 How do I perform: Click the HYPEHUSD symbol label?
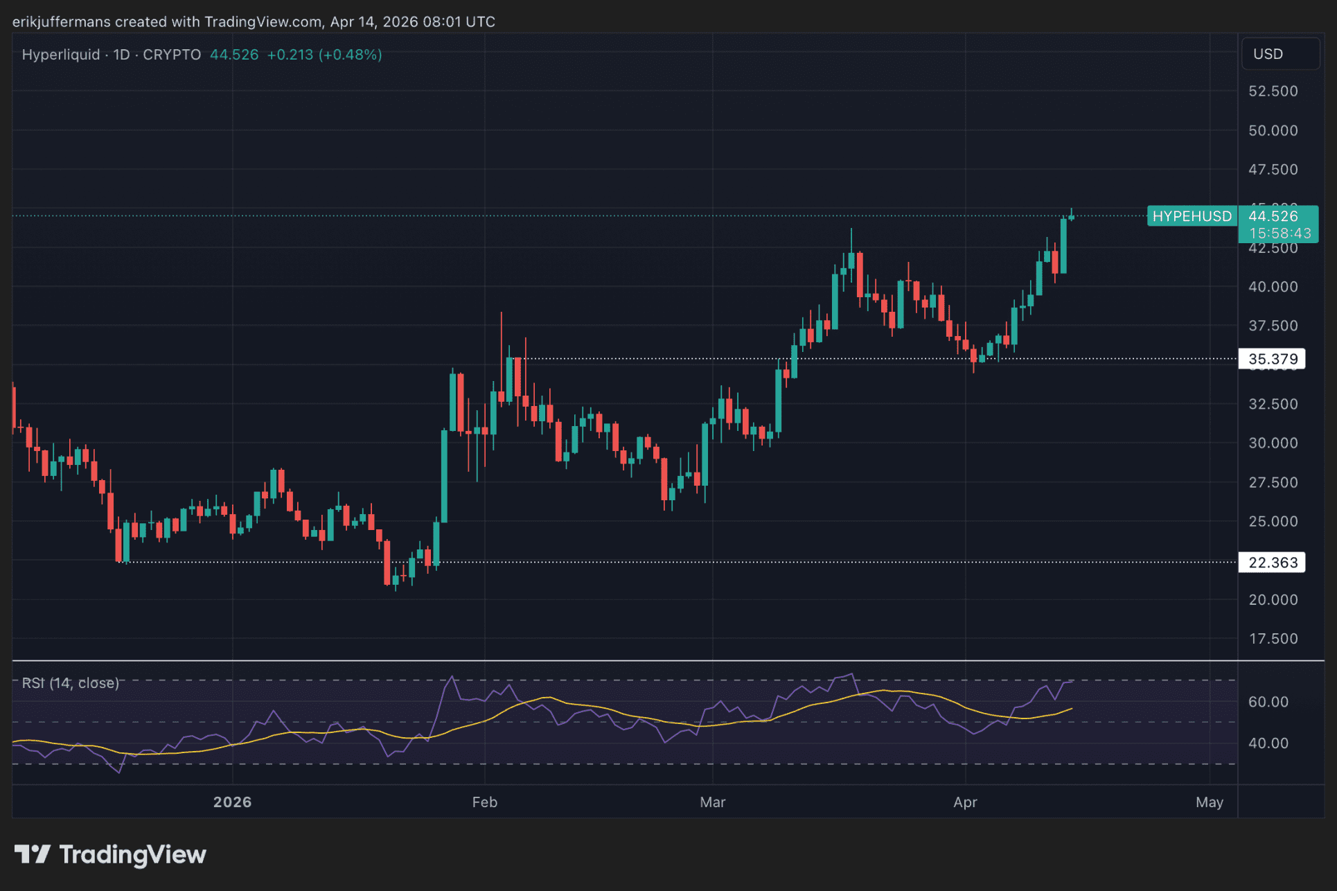click(1192, 216)
